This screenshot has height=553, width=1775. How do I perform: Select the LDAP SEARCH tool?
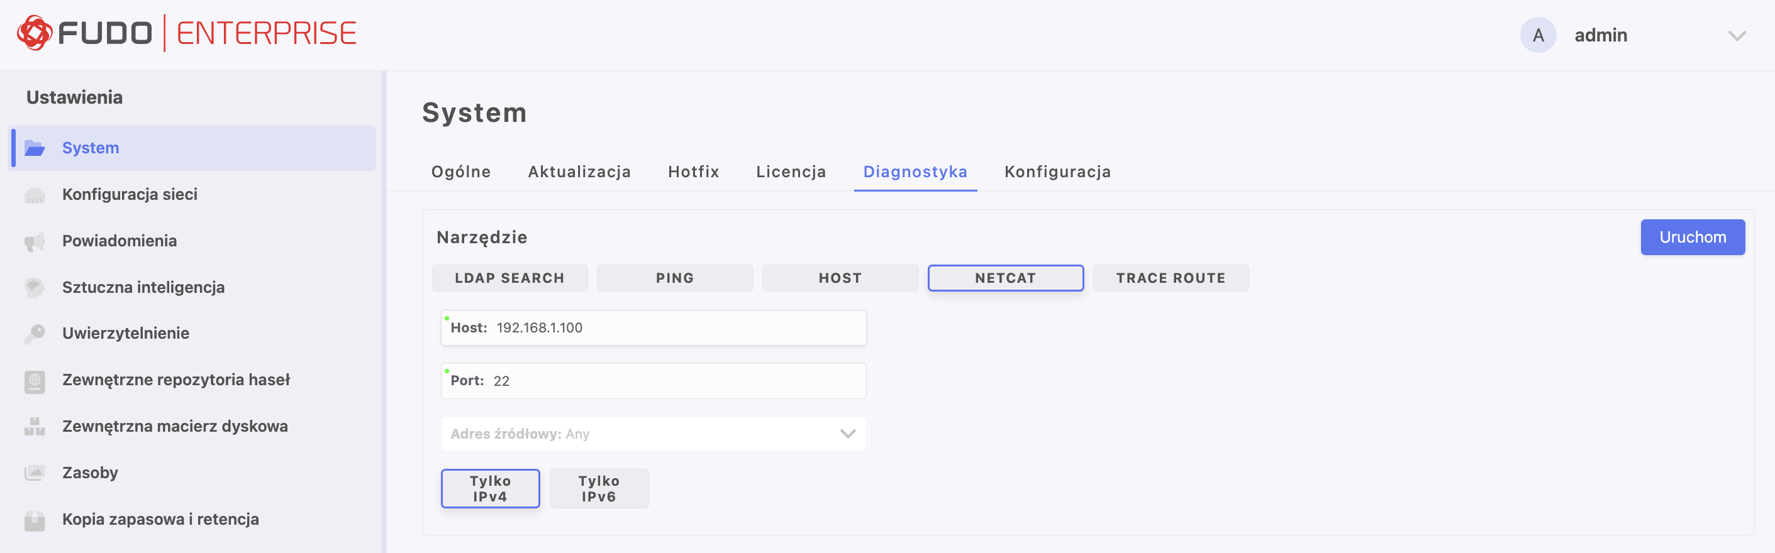tap(509, 278)
